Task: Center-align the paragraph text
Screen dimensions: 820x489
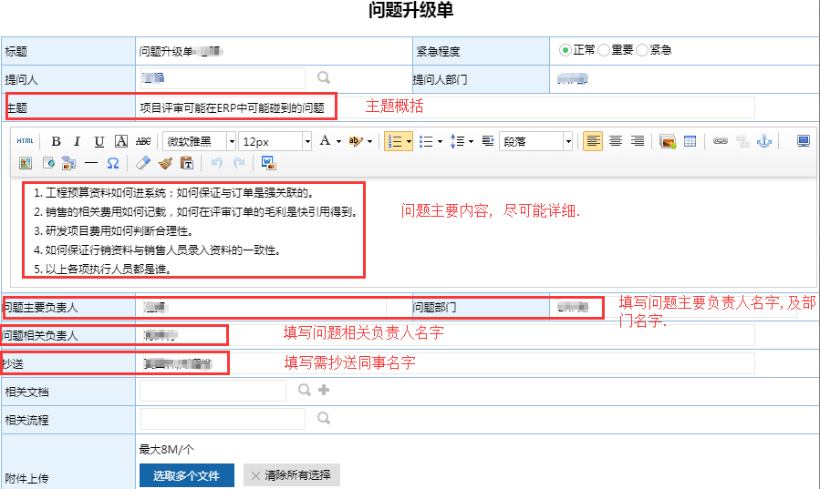Action: click(616, 141)
